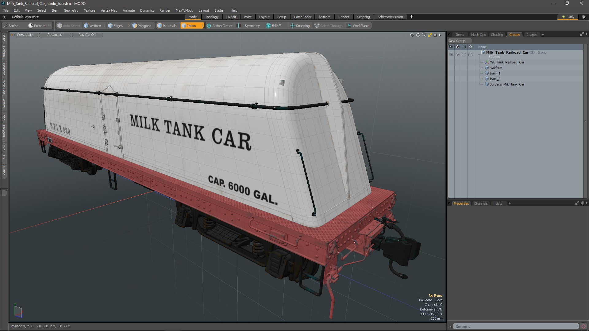Open the WorkPlane options
This screenshot has height=331, width=589.
coord(358,26)
